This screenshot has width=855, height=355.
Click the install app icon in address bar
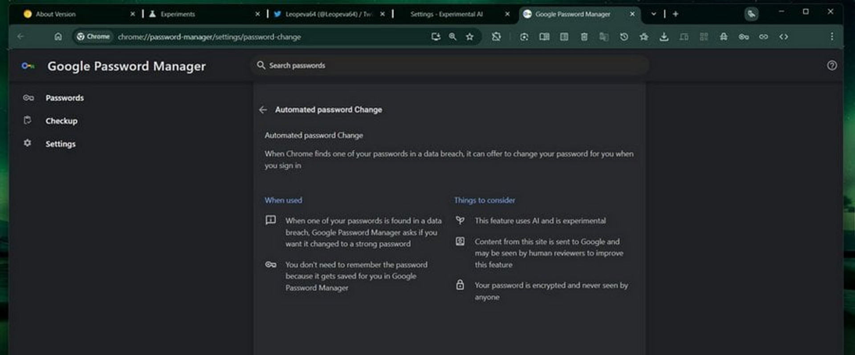pyautogui.click(x=436, y=36)
